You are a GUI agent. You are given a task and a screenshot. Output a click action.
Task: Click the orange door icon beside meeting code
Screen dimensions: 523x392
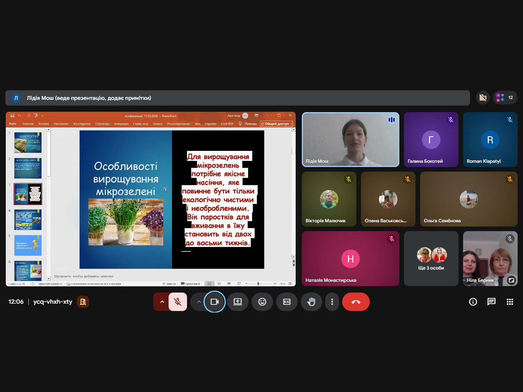(x=83, y=302)
